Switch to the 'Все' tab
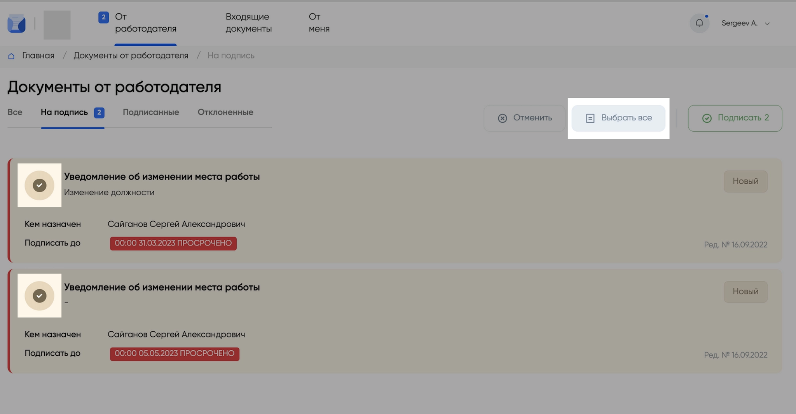The height and width of the screenshot is (414, 796). tap(15, 112)
